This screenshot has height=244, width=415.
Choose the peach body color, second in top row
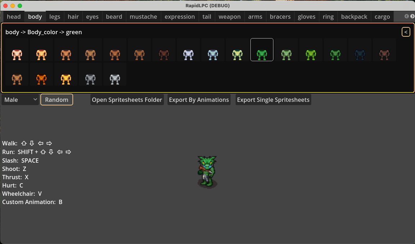coord(41,50)
